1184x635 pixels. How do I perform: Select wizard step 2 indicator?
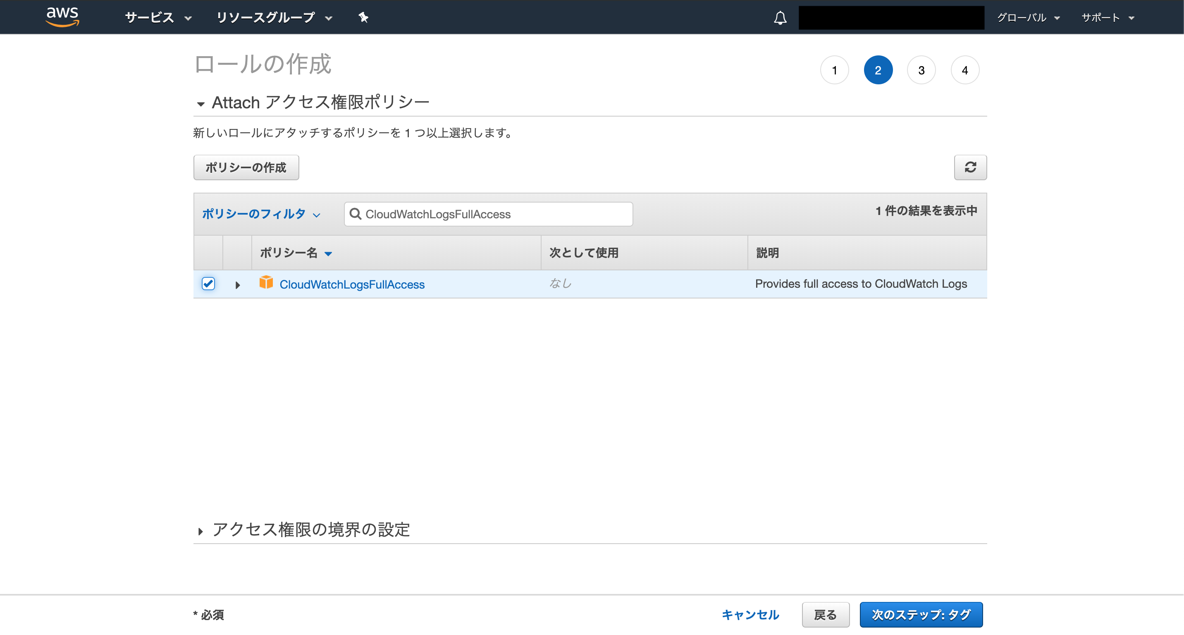878,70
